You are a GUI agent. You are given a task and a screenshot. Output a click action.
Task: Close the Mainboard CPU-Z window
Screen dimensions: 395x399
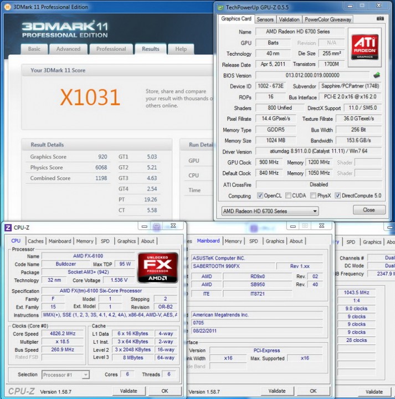(322, 226)
